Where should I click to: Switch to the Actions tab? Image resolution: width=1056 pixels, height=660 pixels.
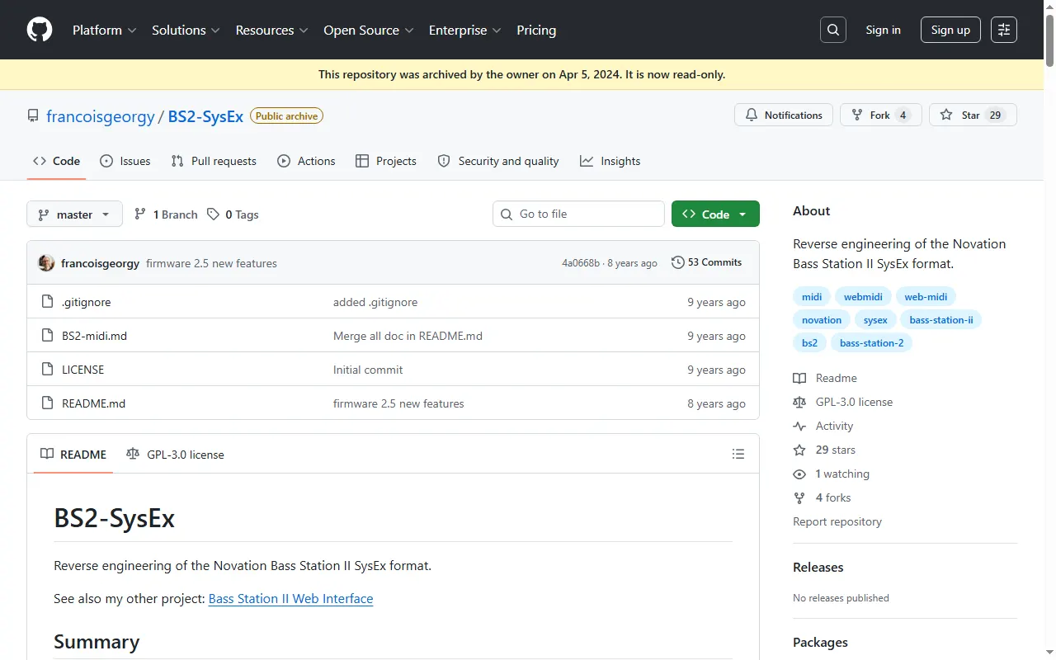tap(306, 161)
